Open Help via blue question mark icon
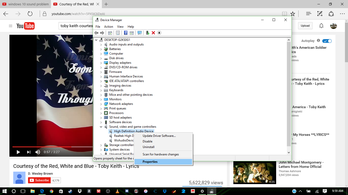Viewport: 348px width, 195px height. (126, 33)
